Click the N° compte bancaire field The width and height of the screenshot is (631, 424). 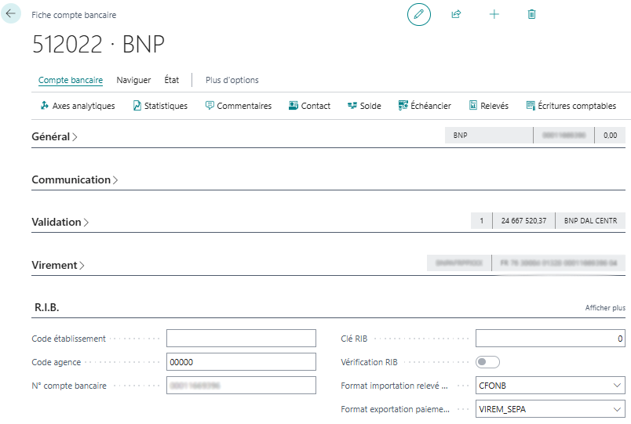[x=241, y=386]
